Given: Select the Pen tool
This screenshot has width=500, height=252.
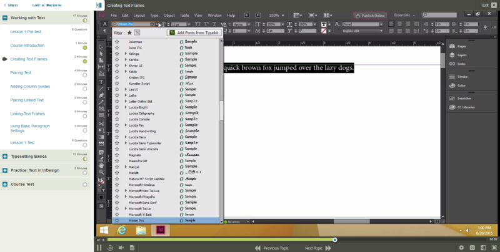Looking at the screenshot, I should [101, 95].
